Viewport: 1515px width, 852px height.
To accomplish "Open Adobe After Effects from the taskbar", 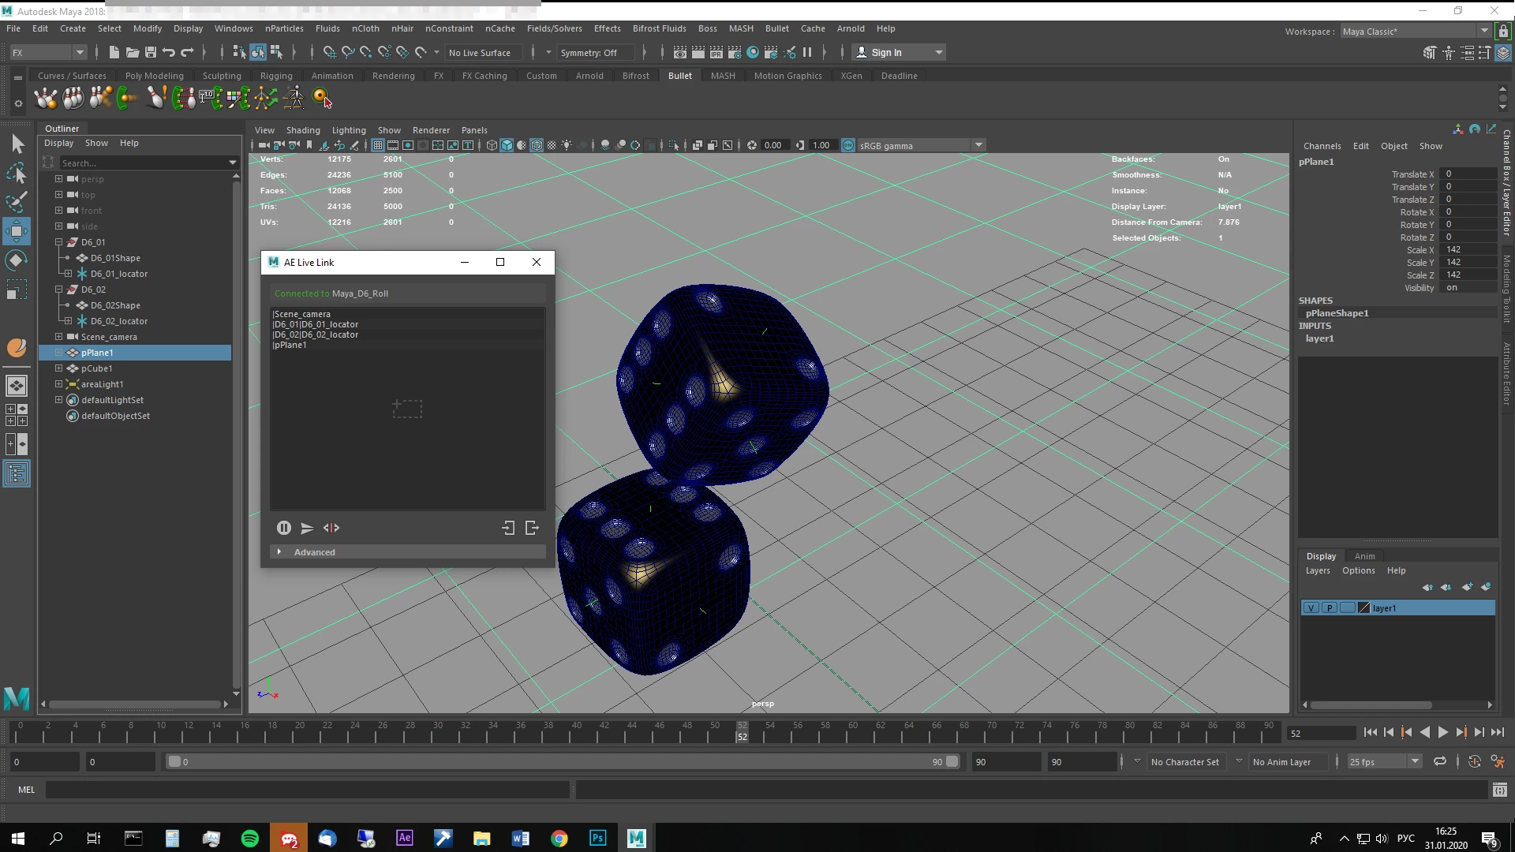I will click(x=405, y=838).
